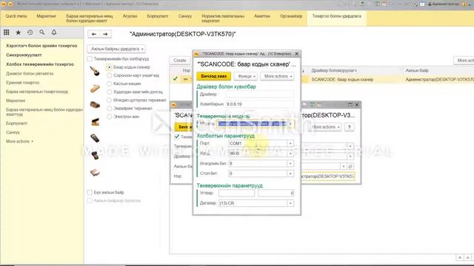The width and height of the screenshot is (474, 266).
Task: Open the Агуулах section
Action: point(130,16)
